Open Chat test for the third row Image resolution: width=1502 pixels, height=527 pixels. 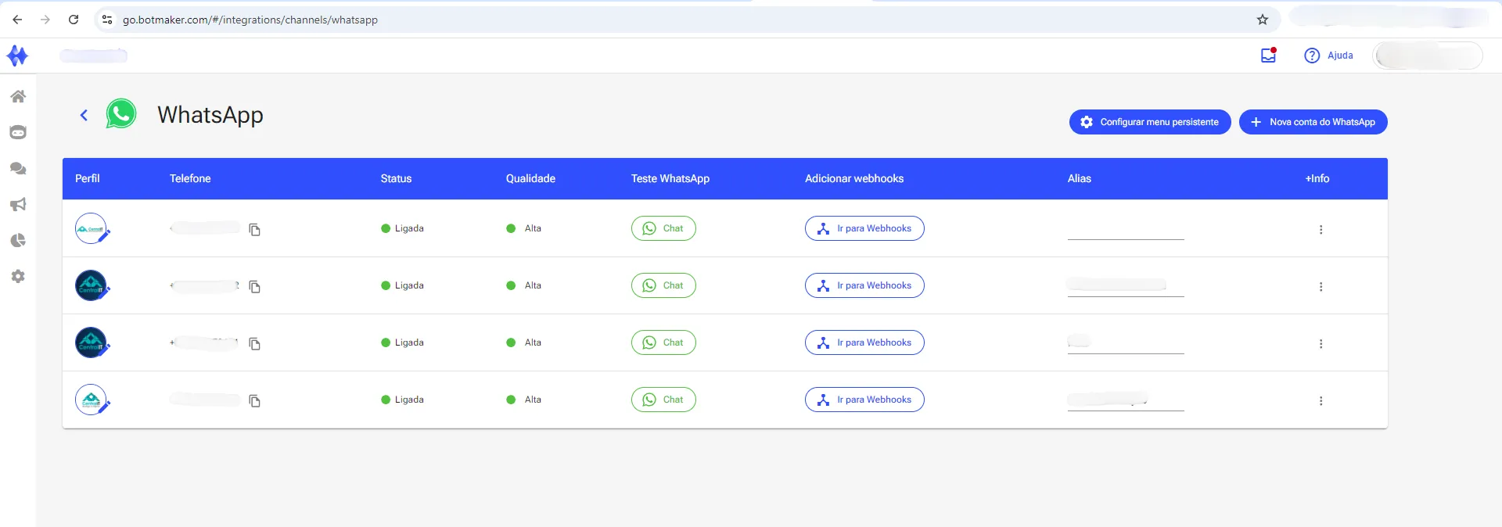663,342
